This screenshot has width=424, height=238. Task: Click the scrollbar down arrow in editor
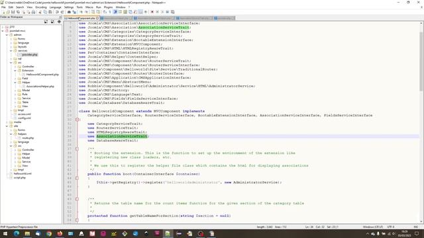coord(421,221)
